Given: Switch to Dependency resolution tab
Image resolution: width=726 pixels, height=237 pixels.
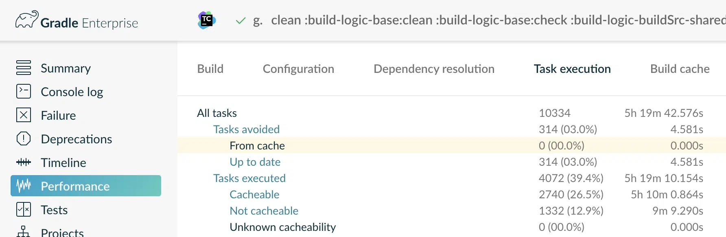Looking at the screenshot, I should tap(434, 69).
